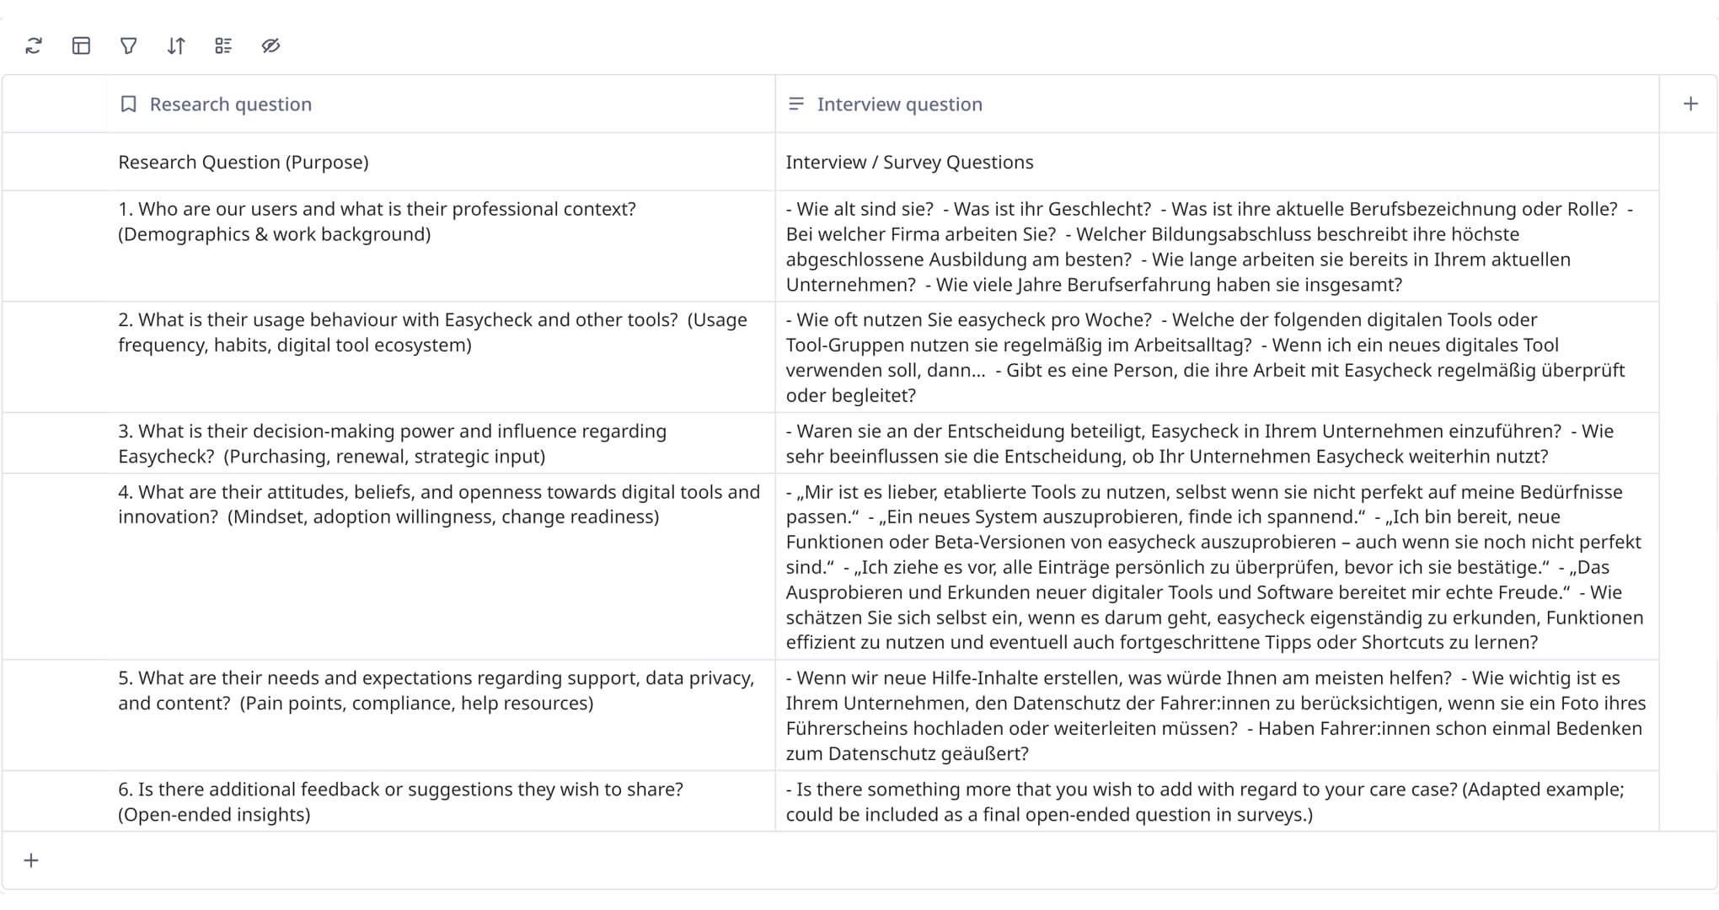Click the refresh/sync icon in toolbar
The width and height of the screenshot is (1719, 910).
34,45
